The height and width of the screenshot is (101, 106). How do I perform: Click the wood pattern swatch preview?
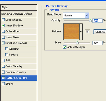(x=71, y=32)
